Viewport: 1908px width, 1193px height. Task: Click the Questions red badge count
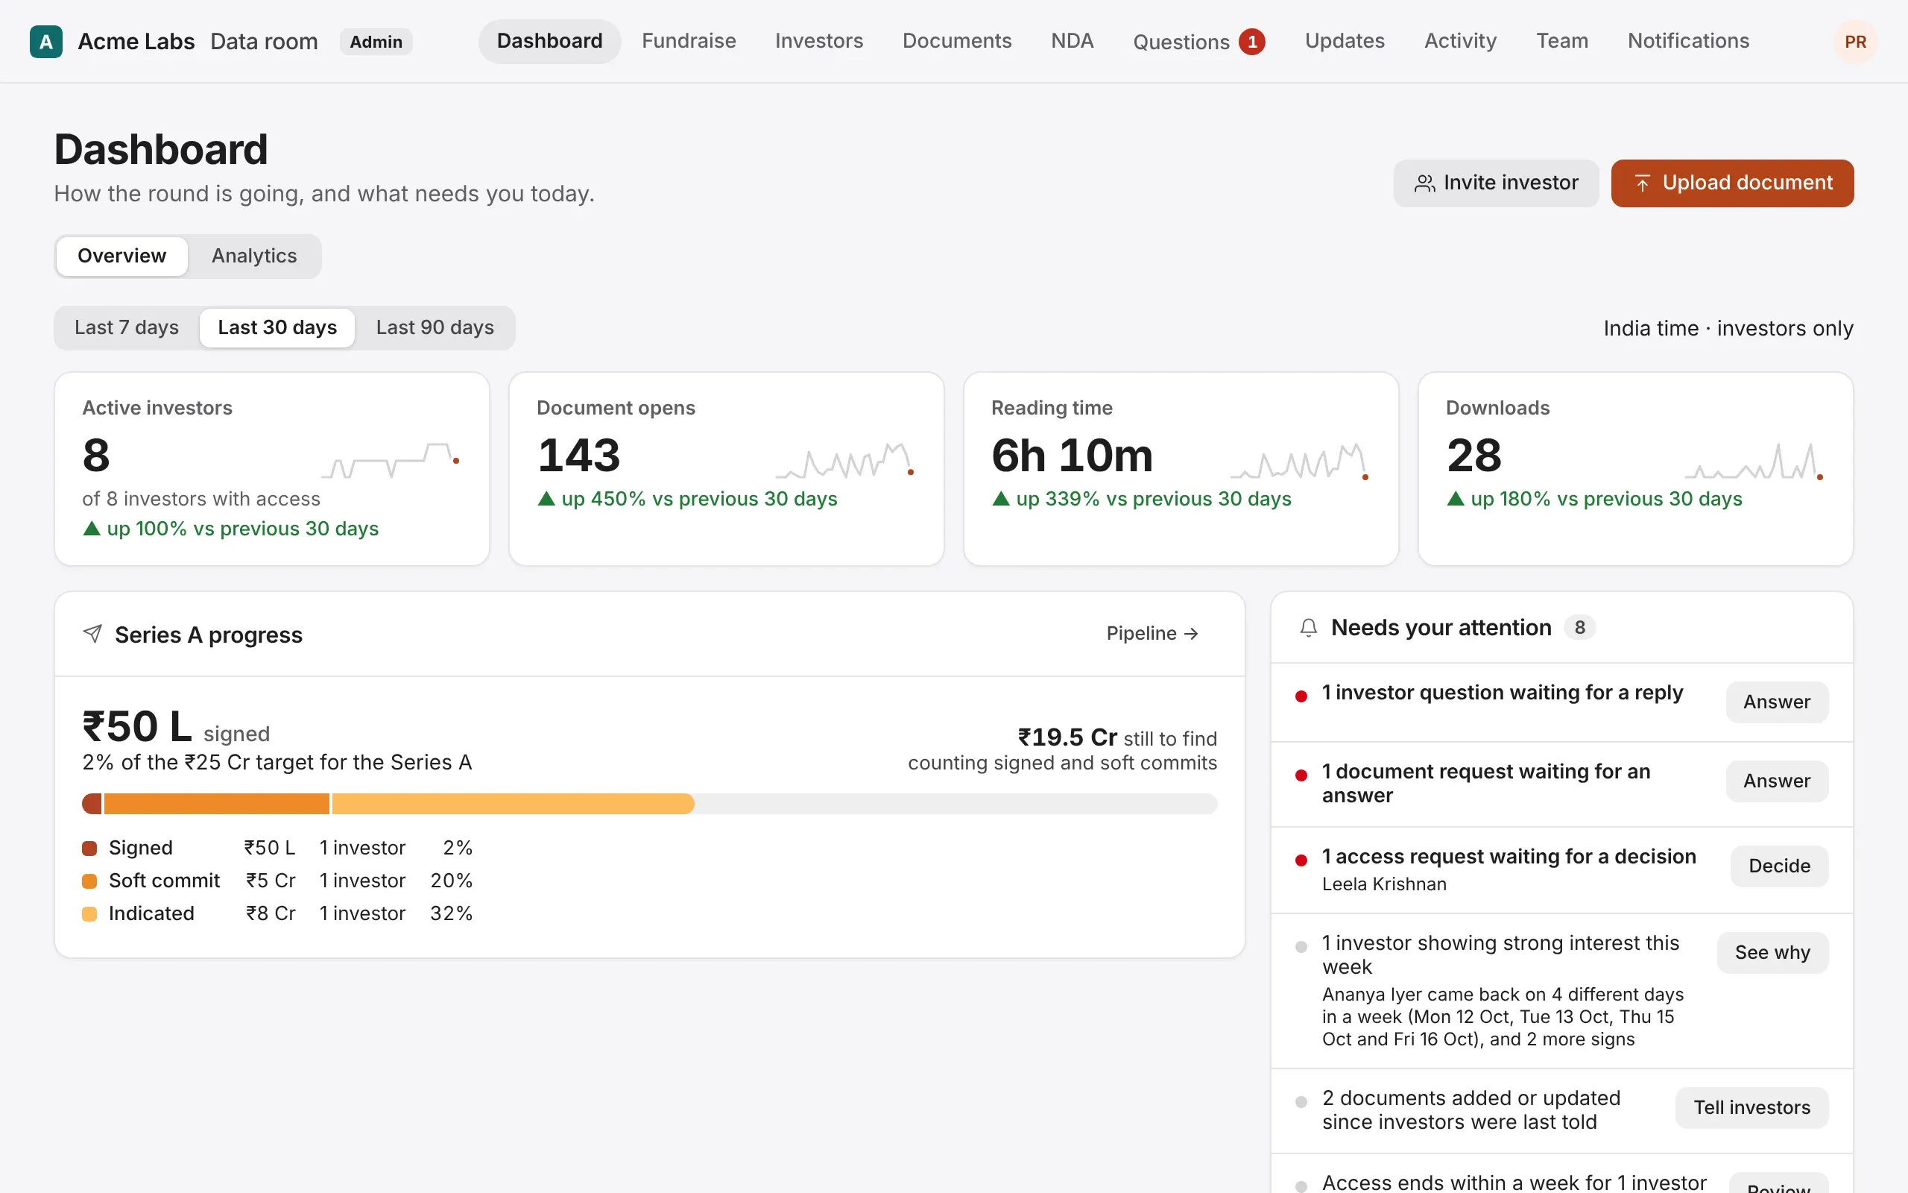pos(1252,42)
